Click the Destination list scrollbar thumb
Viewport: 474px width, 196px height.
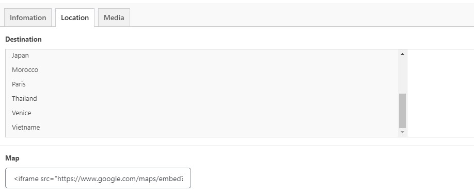pos(402,111)
